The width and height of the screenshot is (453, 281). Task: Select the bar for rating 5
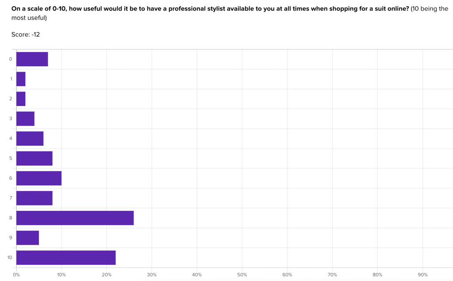point(35,158)
